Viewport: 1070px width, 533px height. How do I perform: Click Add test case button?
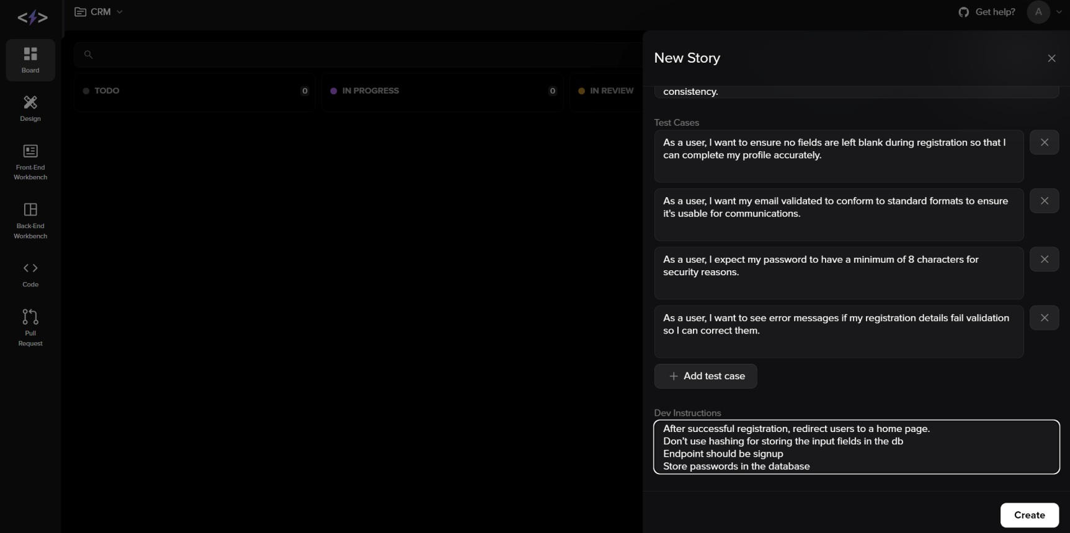tap(705, 376)
